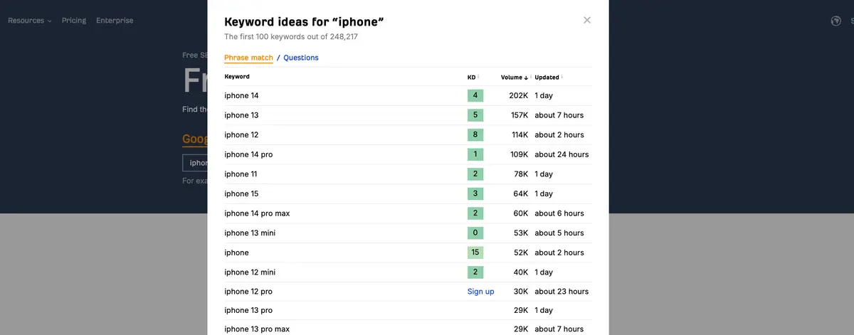Click KD badge 0 for iphone 13 mini
This screenshot has height=335, width=854.
coord(475,233)
